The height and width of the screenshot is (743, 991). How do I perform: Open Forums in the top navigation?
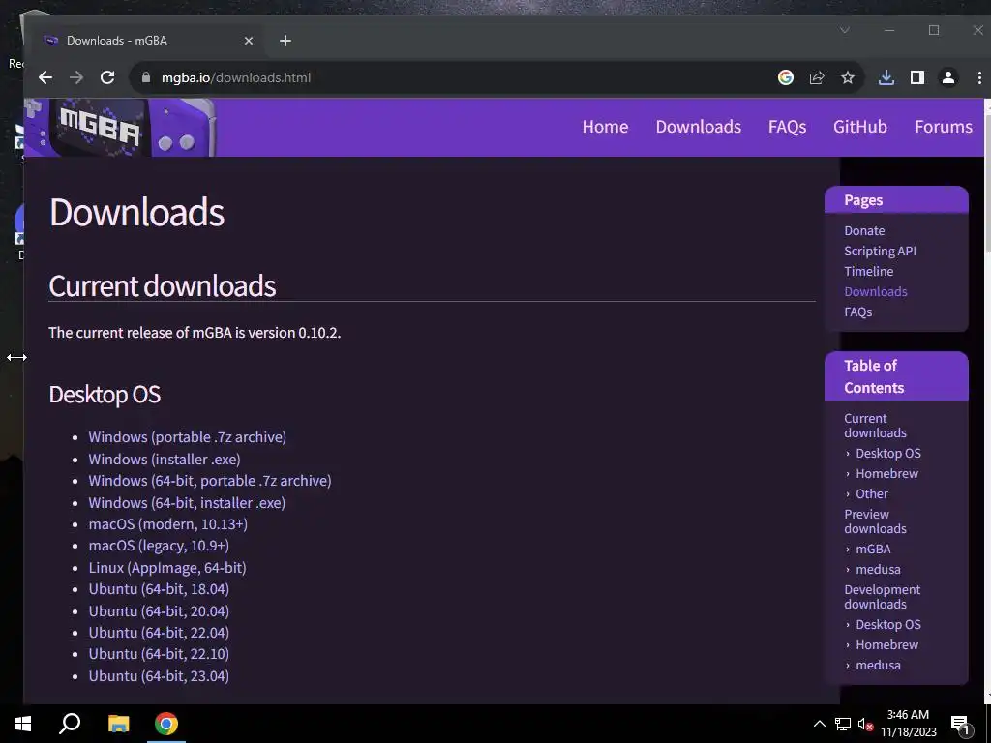(x=943, y=127)
